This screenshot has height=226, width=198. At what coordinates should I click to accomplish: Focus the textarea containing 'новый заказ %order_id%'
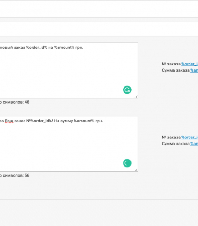(69, 71)
